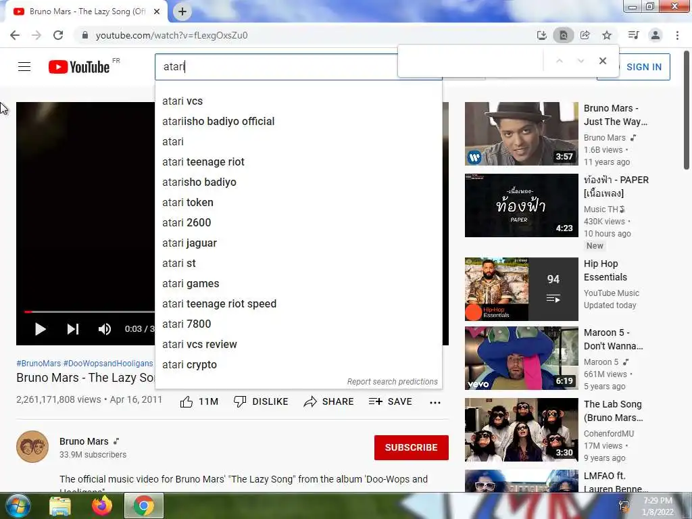
Task: Open a new browser tab
Action: point(182,11)
